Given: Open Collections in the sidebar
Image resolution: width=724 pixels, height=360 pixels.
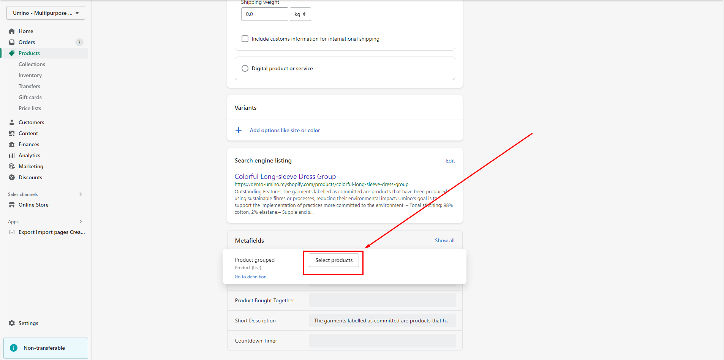Looking at the screenshot, I should pos(32,64).
